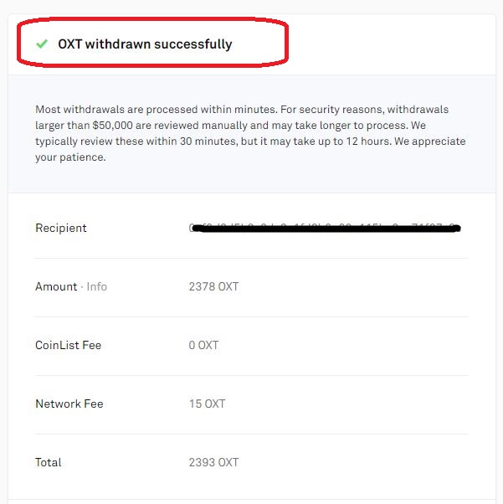The width and height of the screenshot is (503, 504).
Task: Click the '$50,000' text in the notice
Action: [x=112, y=126]
